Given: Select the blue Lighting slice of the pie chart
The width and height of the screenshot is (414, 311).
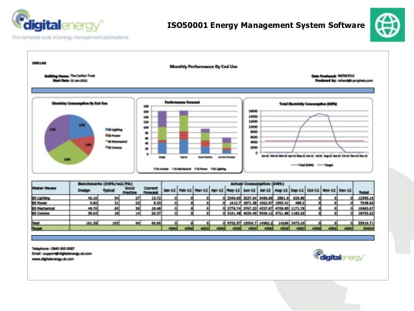Looking at the screenshot, I should coord(80,127).
